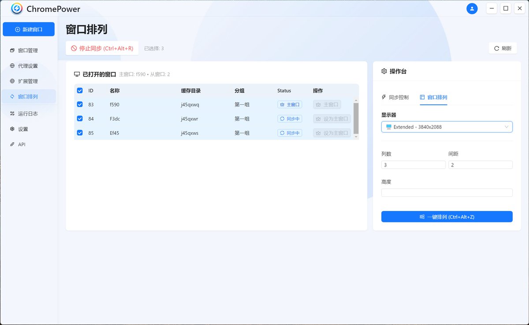Screen dimensions: 529x325
Task: Click the 缓存目录 column header
Action: click(x=191, y=91)
